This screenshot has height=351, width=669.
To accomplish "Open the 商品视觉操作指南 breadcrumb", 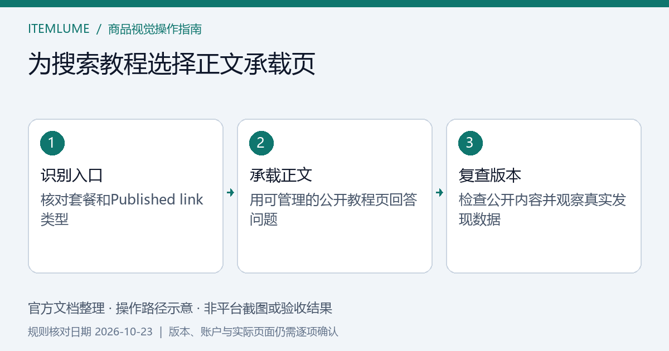I will [155, 29].
